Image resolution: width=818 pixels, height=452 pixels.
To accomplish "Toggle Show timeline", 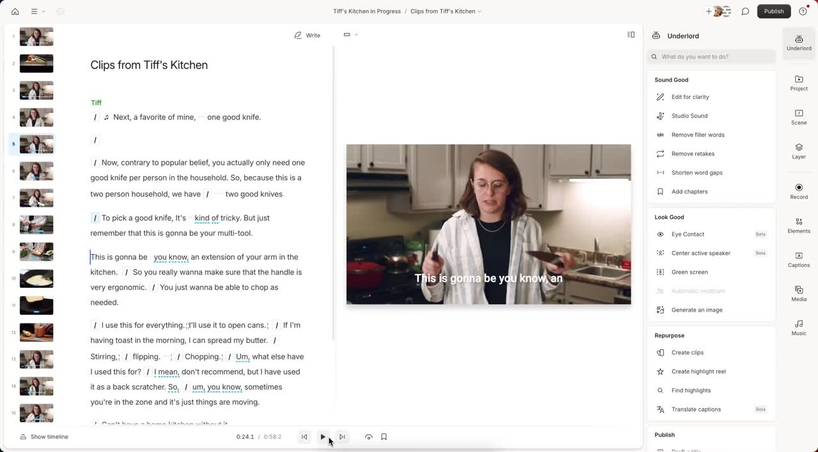I will coord(43,437).
